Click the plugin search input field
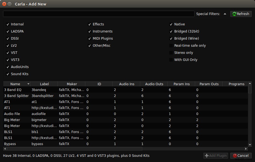The image size is (255, 162). coord(99,14)
